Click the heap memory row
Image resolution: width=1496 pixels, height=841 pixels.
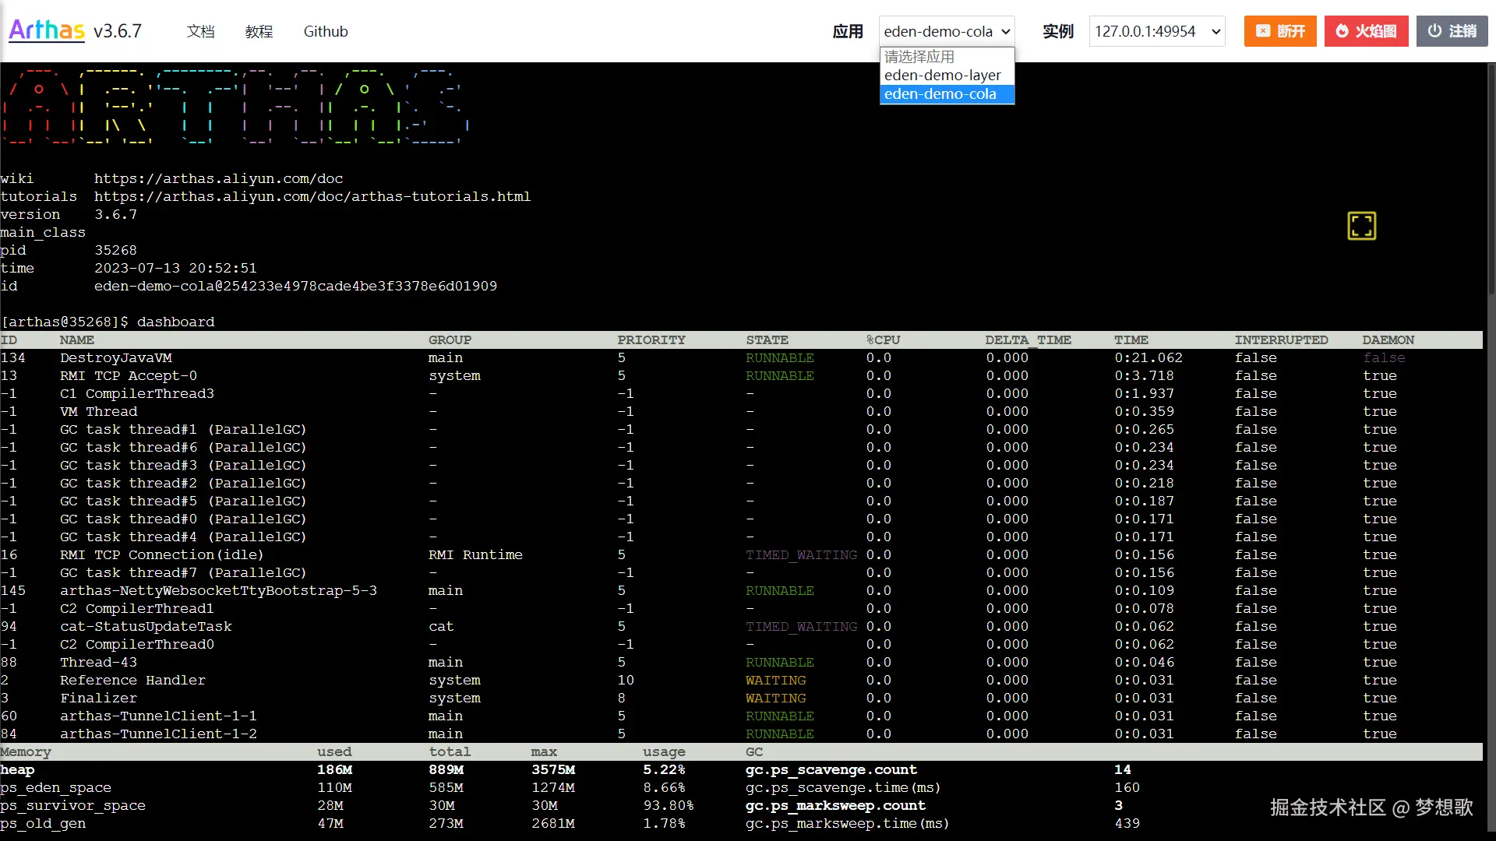point(18,769)
